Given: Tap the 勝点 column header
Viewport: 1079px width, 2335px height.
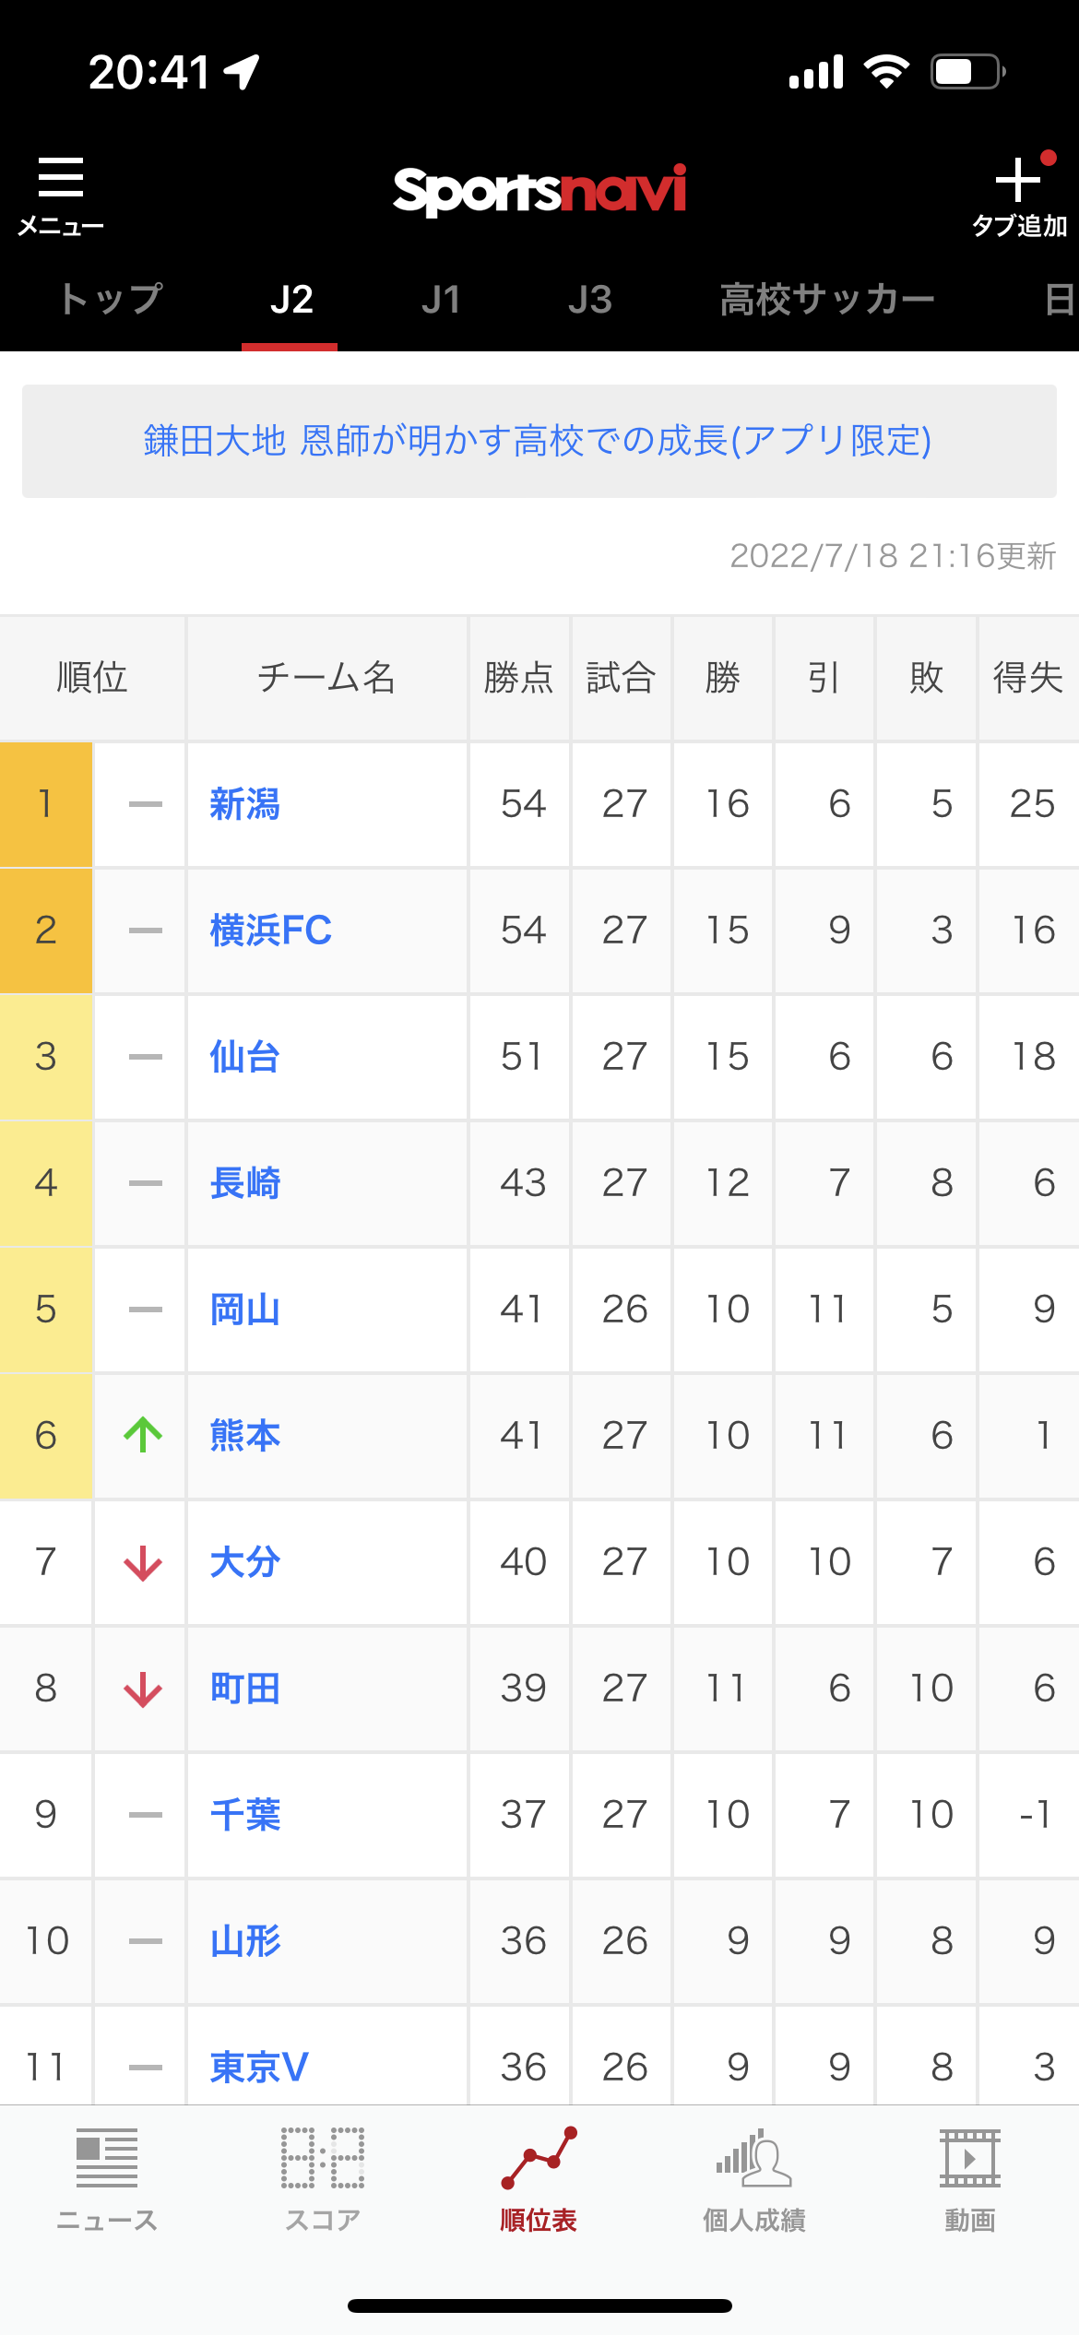Looking at the screenshot, I should [x=518, y=678].
